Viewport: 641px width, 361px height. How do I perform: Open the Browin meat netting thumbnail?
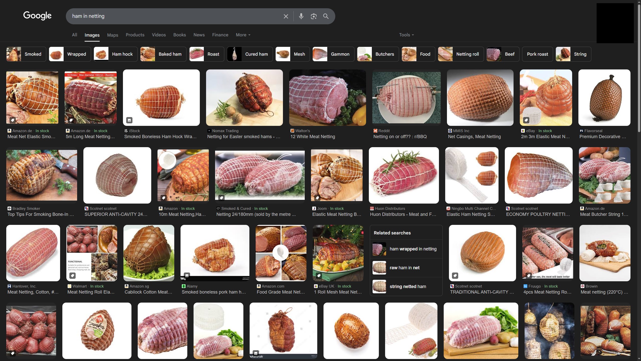(x=605, y=253)
